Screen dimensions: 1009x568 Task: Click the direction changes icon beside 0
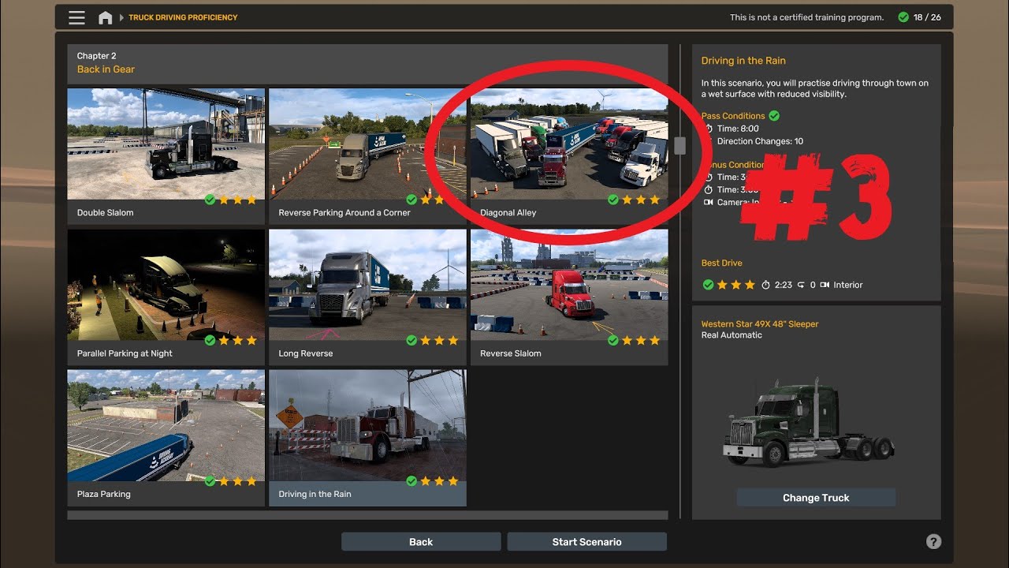pyautogui.click(x=801, y=285)
